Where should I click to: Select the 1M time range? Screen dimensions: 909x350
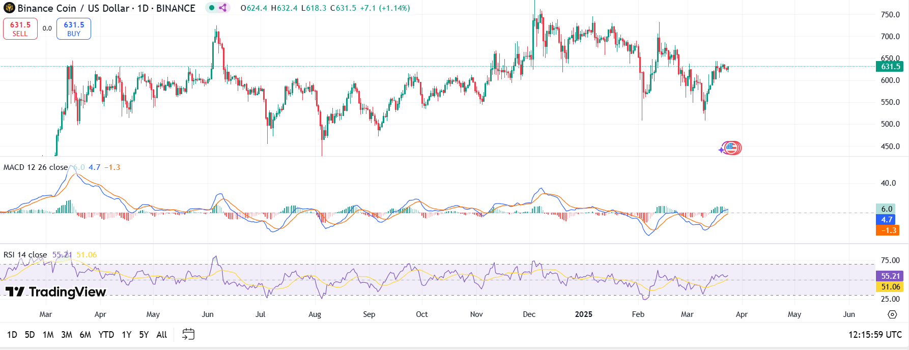click(48, 335)
